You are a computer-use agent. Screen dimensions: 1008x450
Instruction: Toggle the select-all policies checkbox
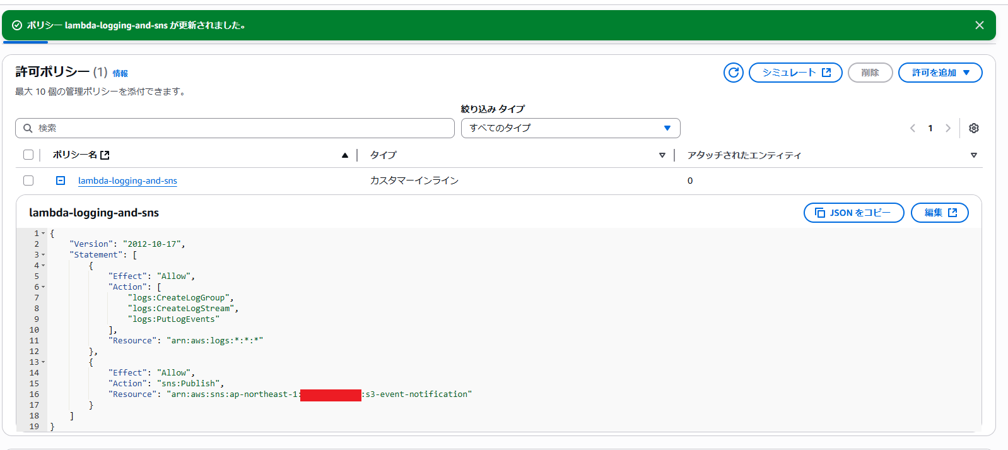[28, 155]
